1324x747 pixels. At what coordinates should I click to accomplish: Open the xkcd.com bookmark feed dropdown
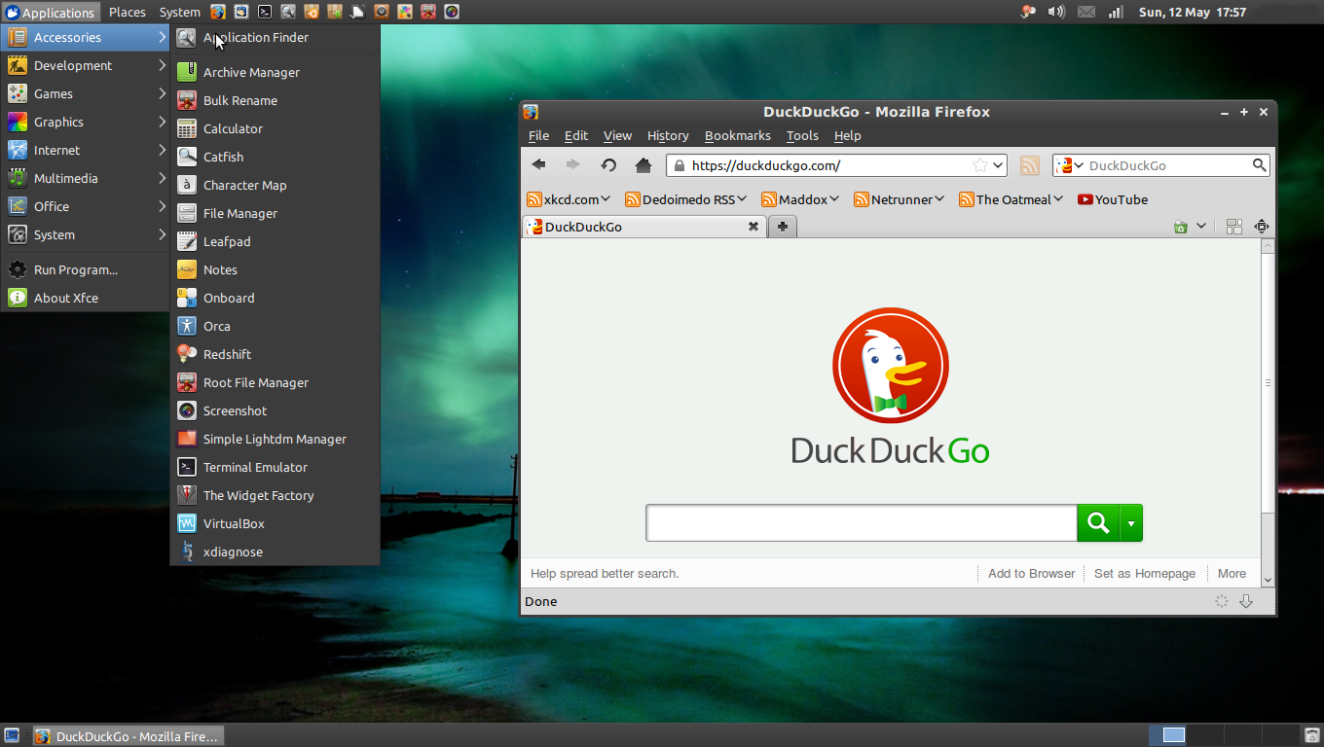point(569,199)
